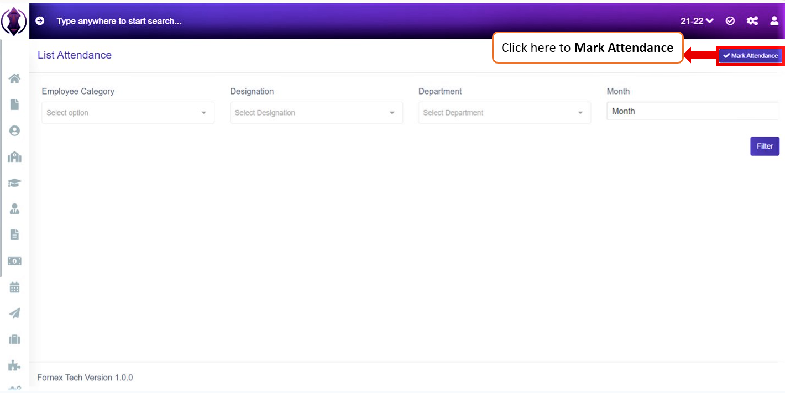Image resolution: width=785 pixels, height=393 pixels.
Task: Click the home icon in sidebar
Action: (14, 78)
